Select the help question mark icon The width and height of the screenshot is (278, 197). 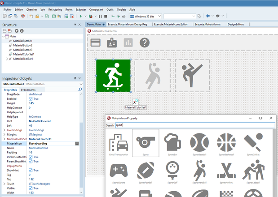(145, 43)
